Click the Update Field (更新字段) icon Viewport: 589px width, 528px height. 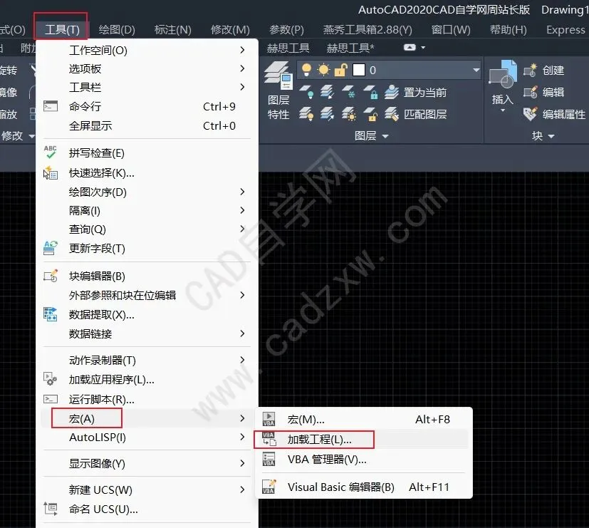click(51, 248)
